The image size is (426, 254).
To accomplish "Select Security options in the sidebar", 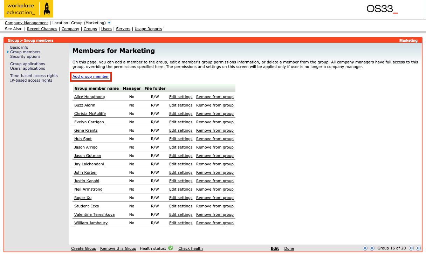I will click(25, 56).
